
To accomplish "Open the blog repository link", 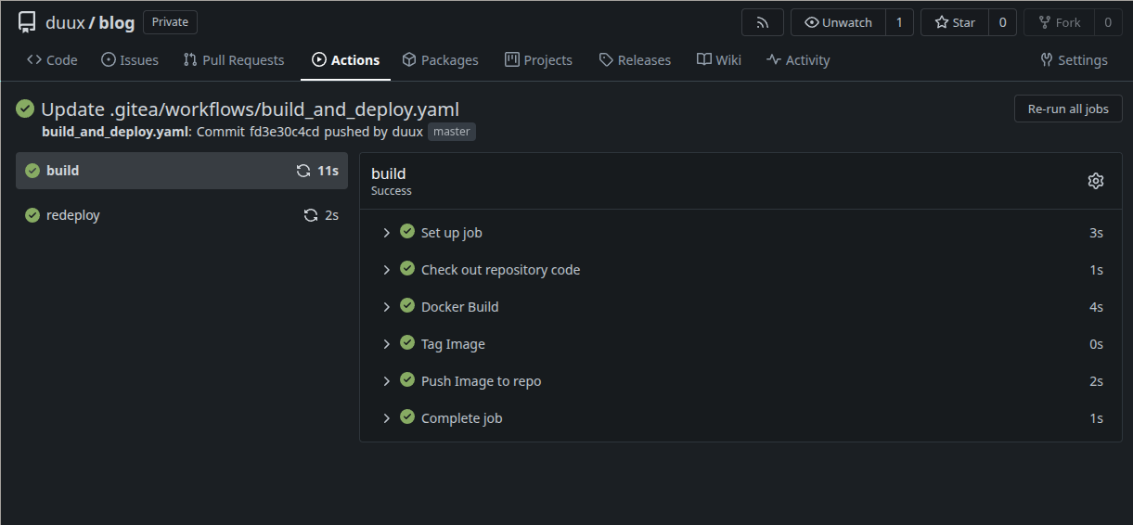I will (117, 22).
